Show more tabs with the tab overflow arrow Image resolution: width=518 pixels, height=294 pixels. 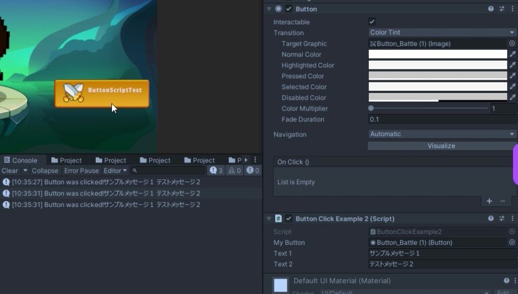[x=246, y=160]
